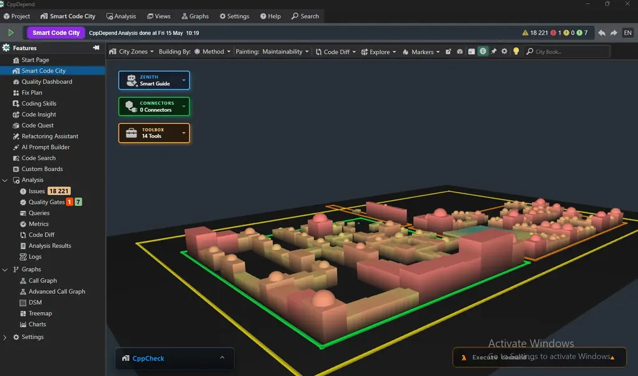Viewport: 638px width, 376px height.
Task: Click the green run analysis play icon
Action: (11, 32)
